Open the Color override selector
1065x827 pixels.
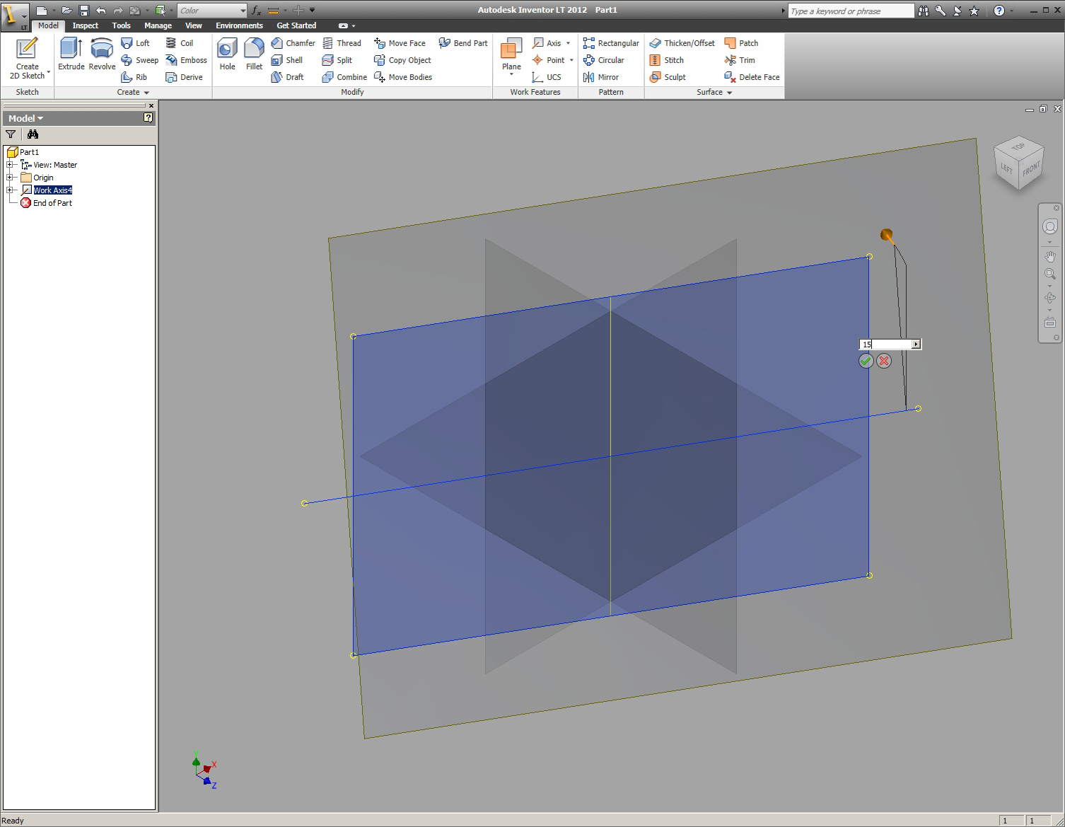coord(211,10)
